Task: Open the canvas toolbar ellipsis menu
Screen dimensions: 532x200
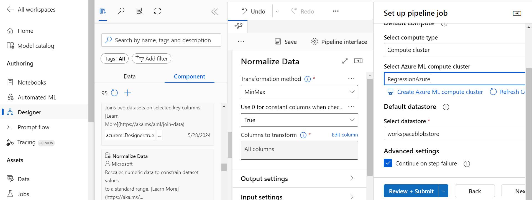Action: pos(241,42)
